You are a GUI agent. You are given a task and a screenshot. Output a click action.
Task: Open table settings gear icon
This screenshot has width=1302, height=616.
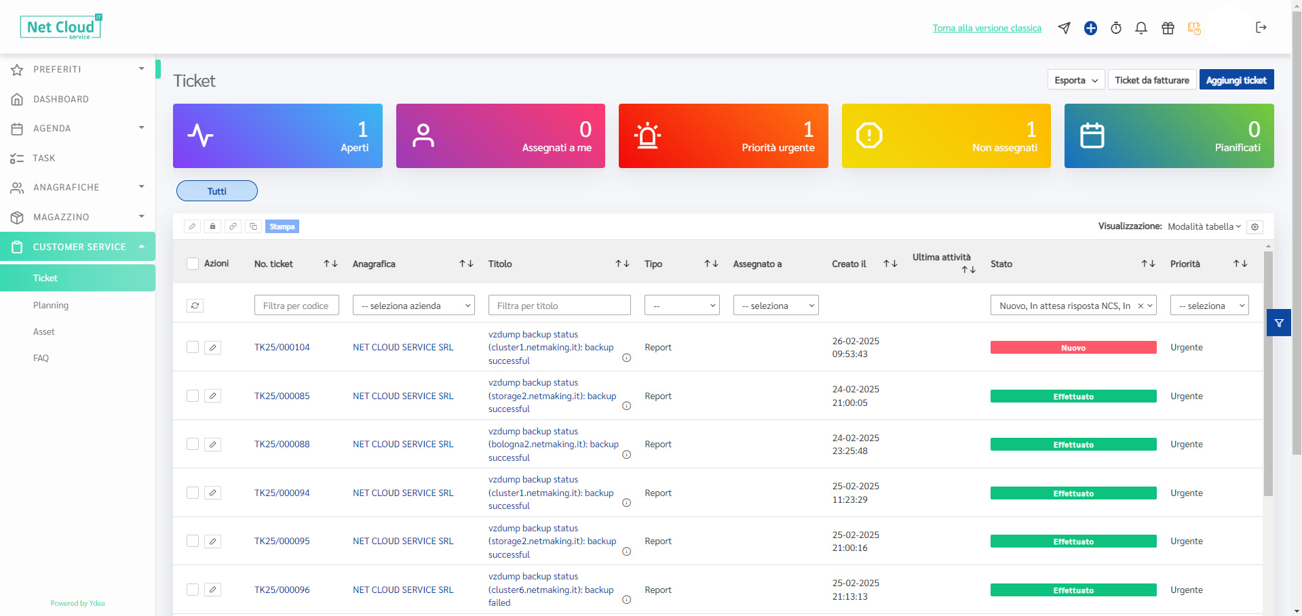pyautogui.click(x=1255, y=227)
